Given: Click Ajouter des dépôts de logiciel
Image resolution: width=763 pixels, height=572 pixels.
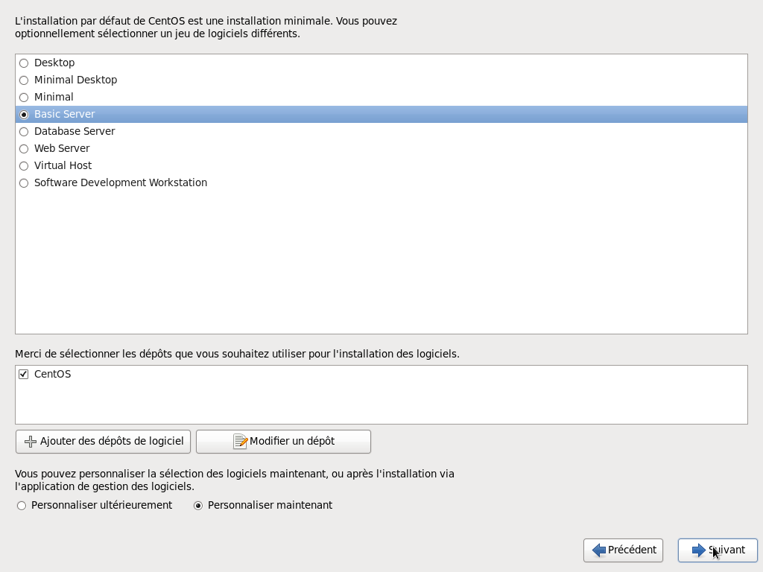Looking at the screenshot, I should pos(103,442).
